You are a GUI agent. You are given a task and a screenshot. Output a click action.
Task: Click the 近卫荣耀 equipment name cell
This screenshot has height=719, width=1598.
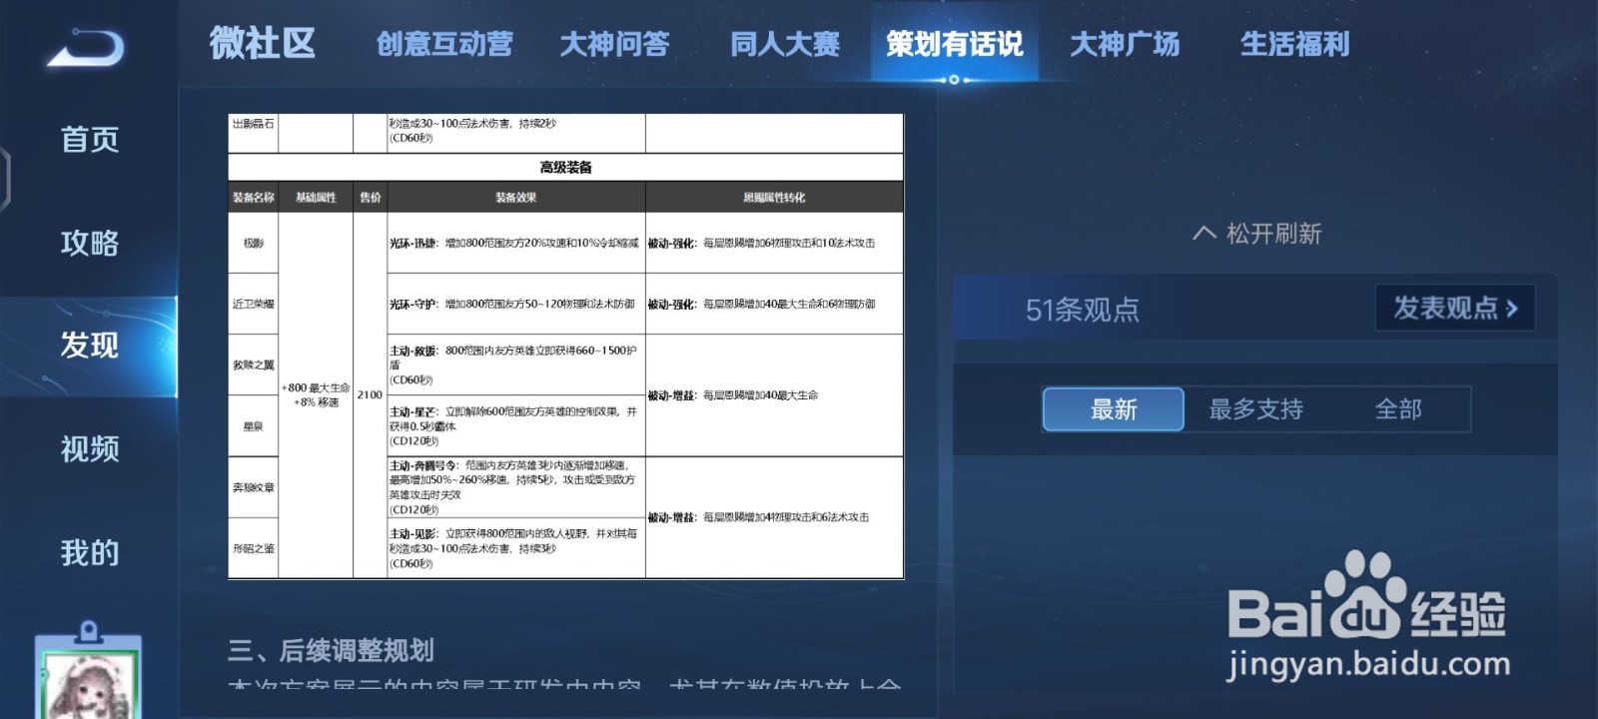pos(254,304)
